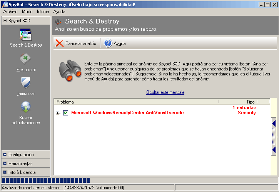
Task: Select the Inmunizar shield icon
Action: click(x=26, y=83)
